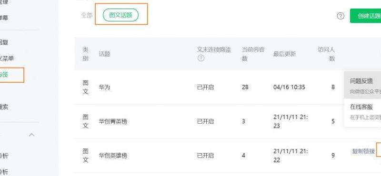The image size is (381, 176).
Task: Click the help icon under 文末连续阅读
Action: point(201,58)
